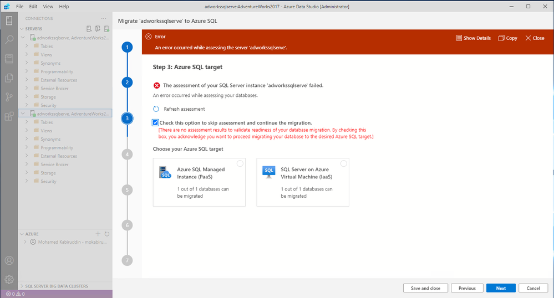Open the Accounts icon in activity bar

tap(9, 260)
